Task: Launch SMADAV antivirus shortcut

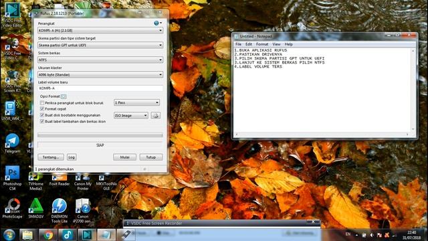Action: [36, 209]
